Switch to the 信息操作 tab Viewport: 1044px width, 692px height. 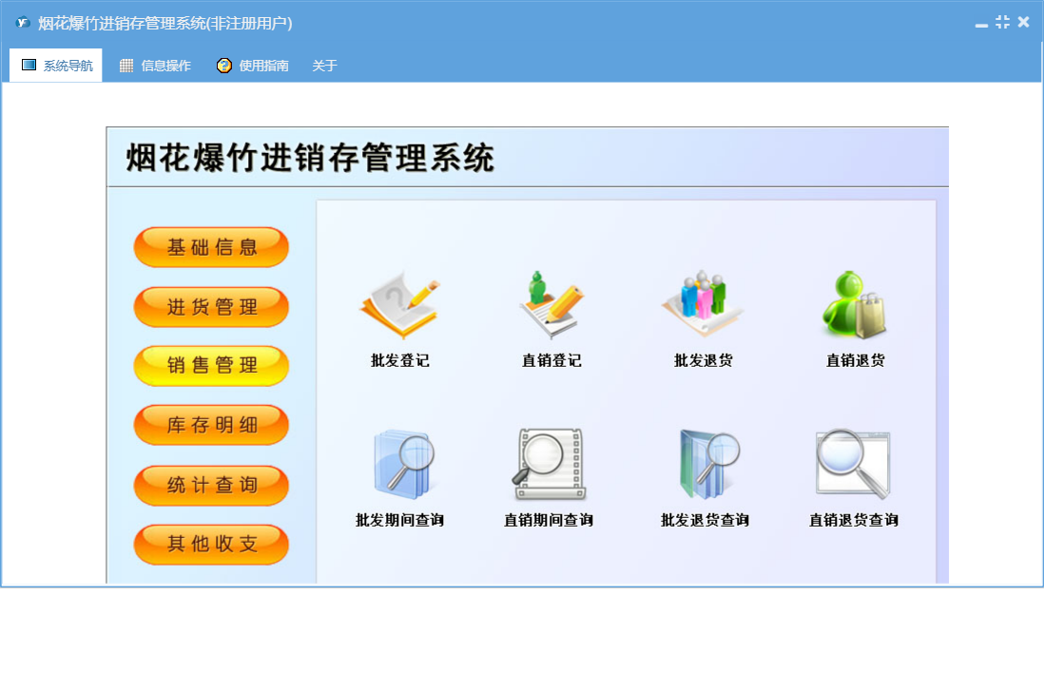click(x=154, y=66)
